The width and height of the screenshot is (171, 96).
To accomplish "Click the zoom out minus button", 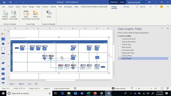I will tap(136, 89).
